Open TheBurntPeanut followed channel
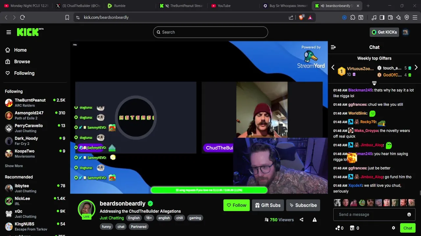 coord(35,103)
